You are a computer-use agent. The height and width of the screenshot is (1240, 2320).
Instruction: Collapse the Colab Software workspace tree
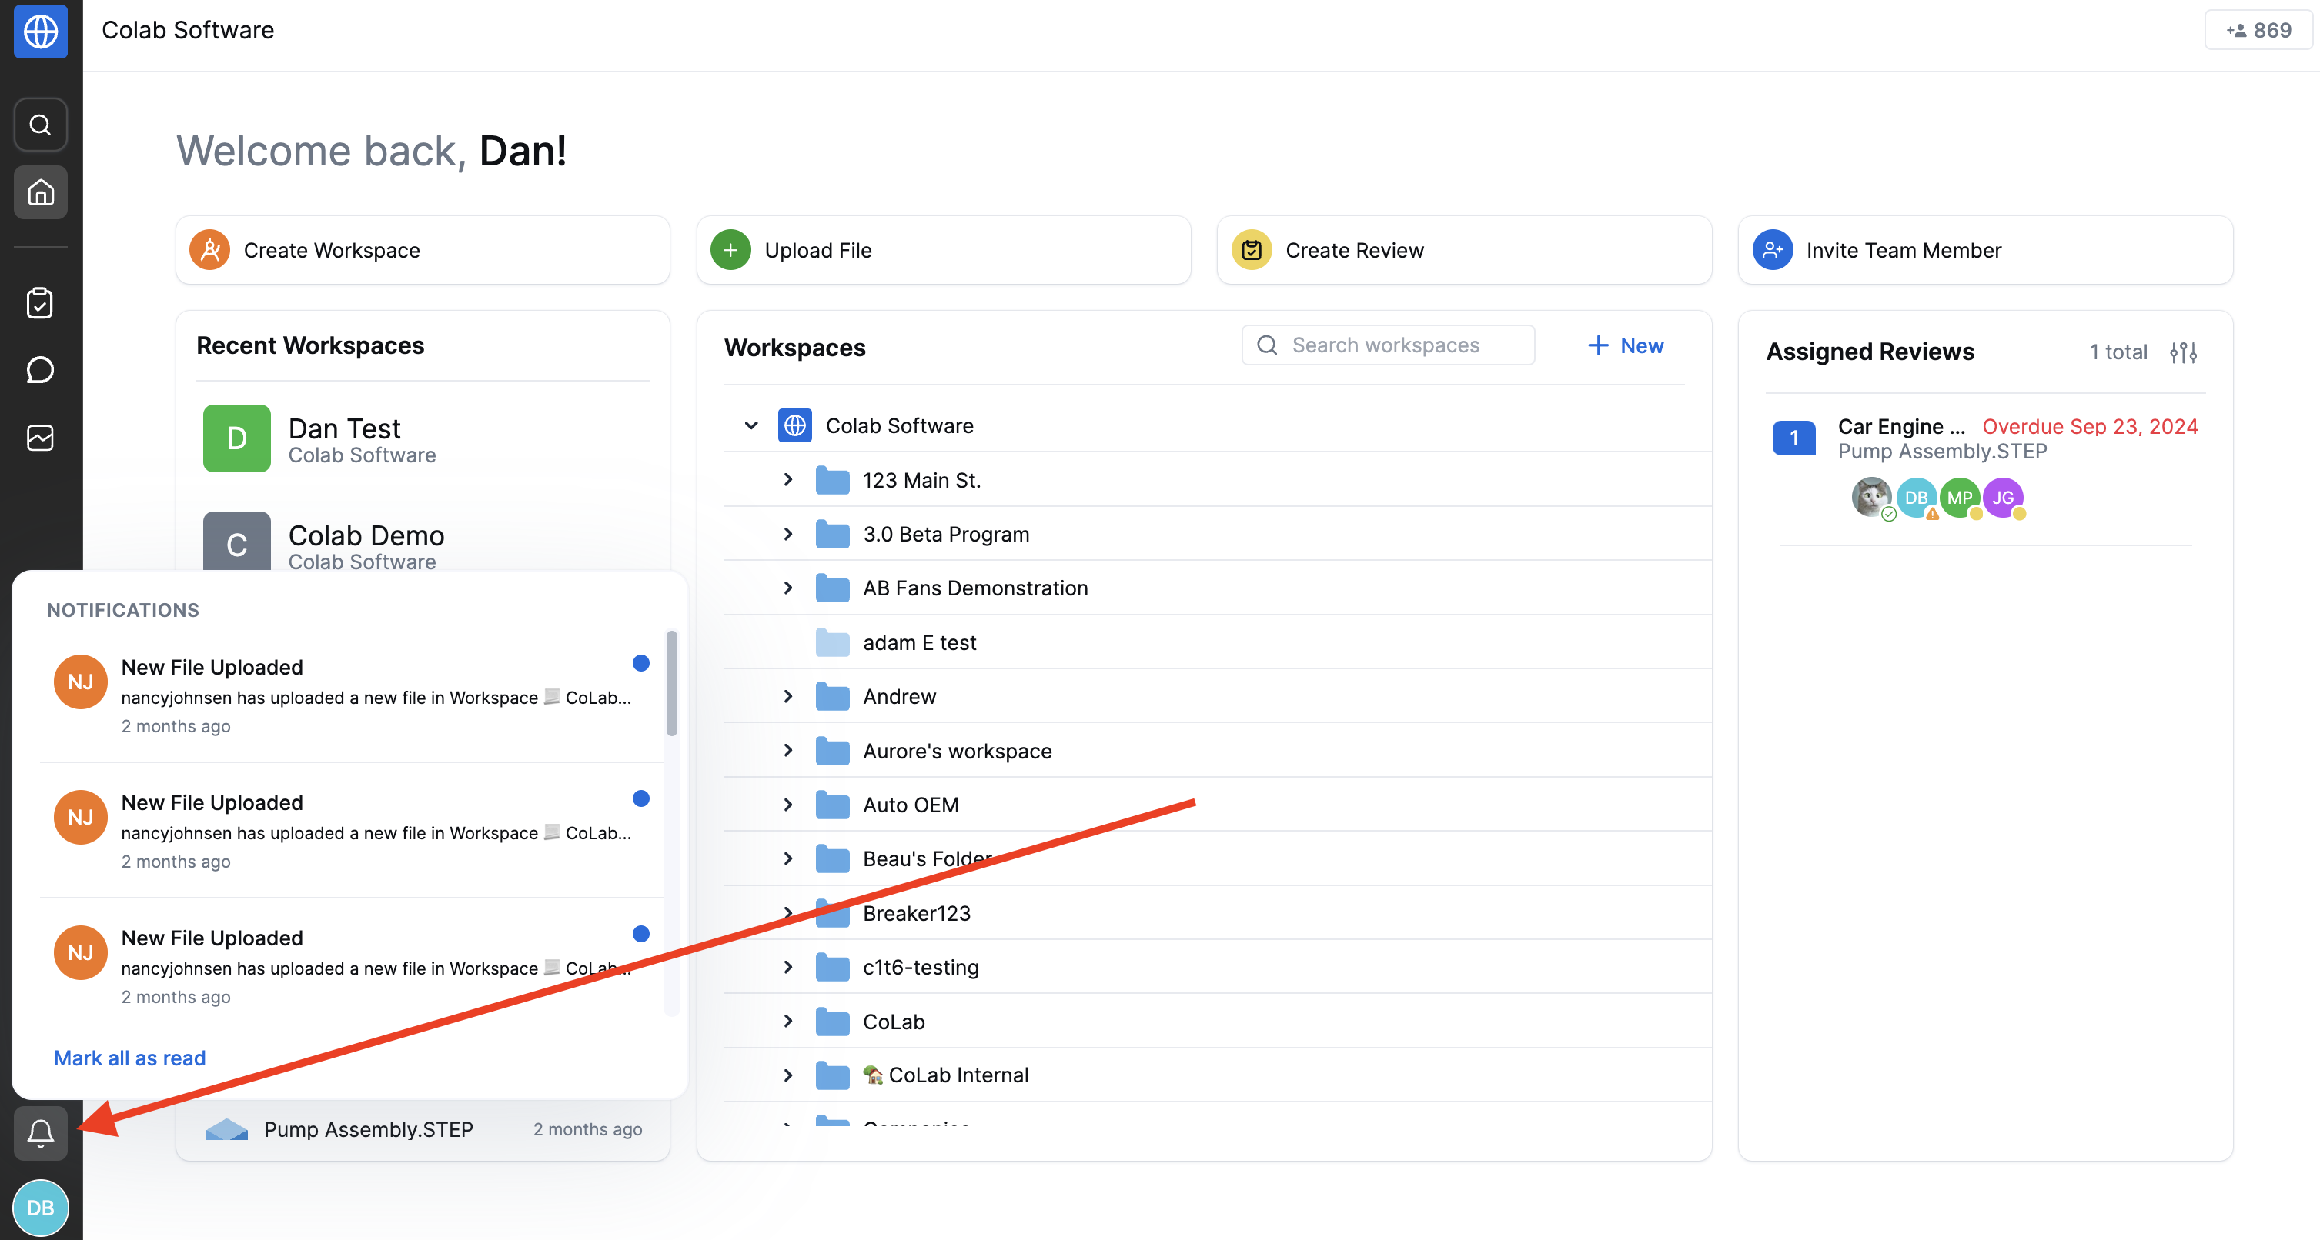point(751,425)
